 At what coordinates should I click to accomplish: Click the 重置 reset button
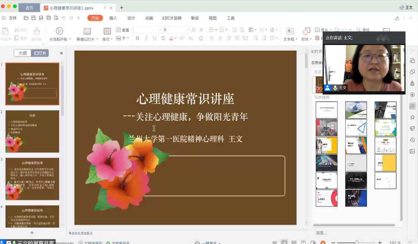(x=123, y=30)
